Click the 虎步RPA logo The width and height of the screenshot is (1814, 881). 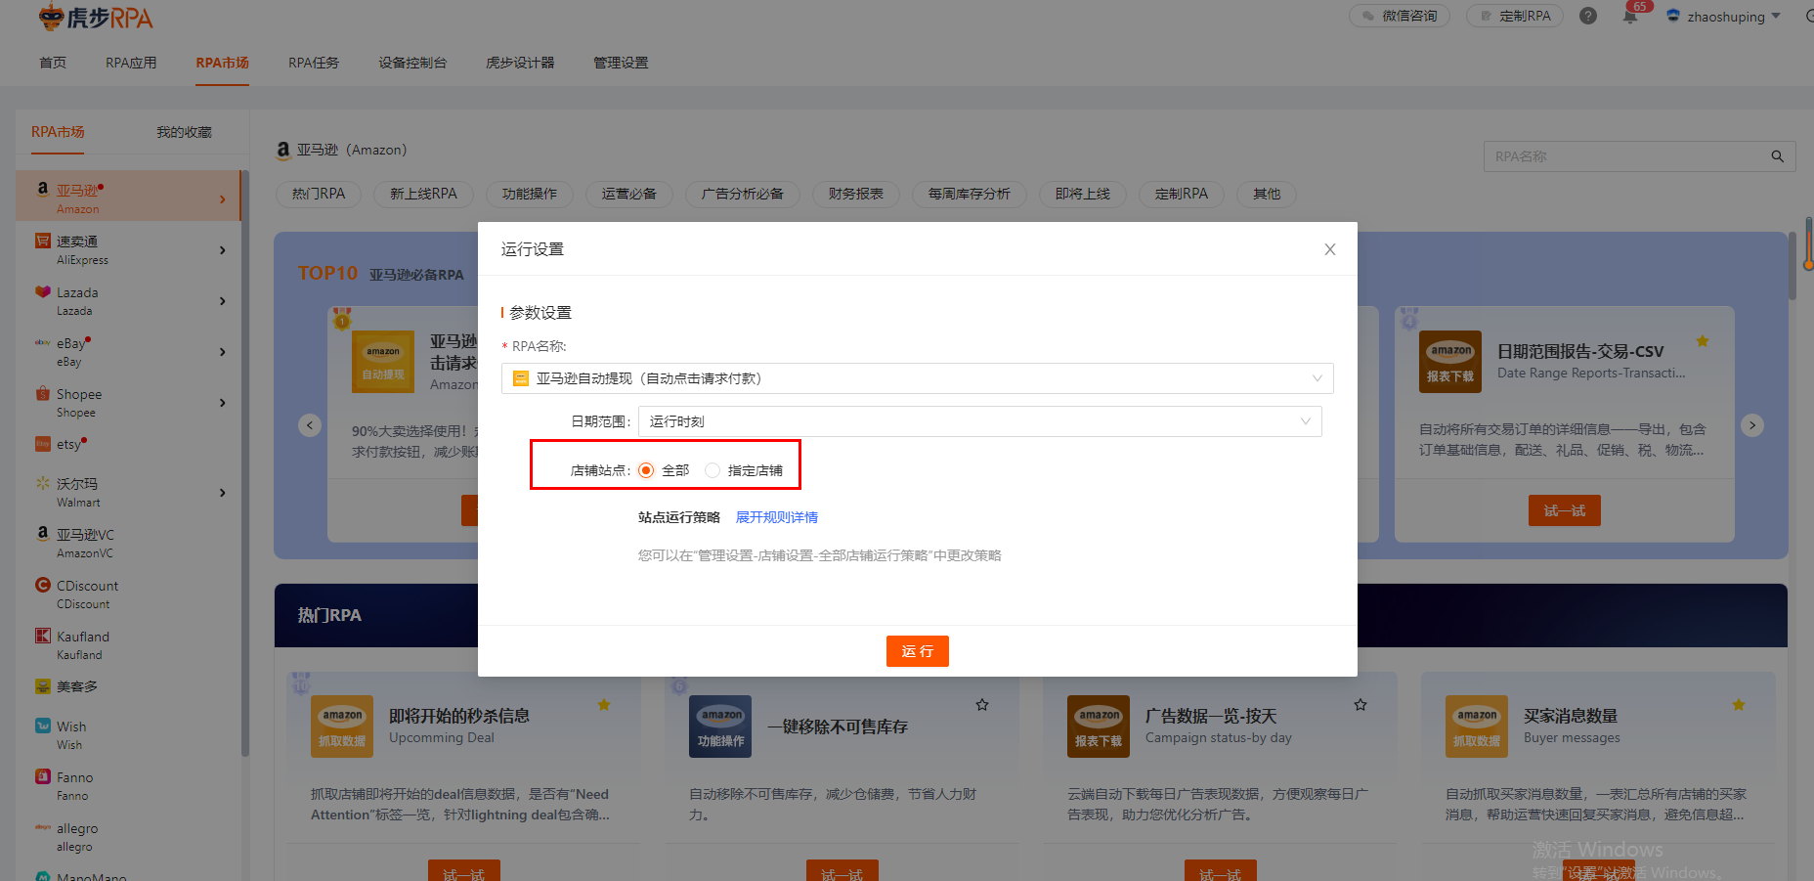96,17
